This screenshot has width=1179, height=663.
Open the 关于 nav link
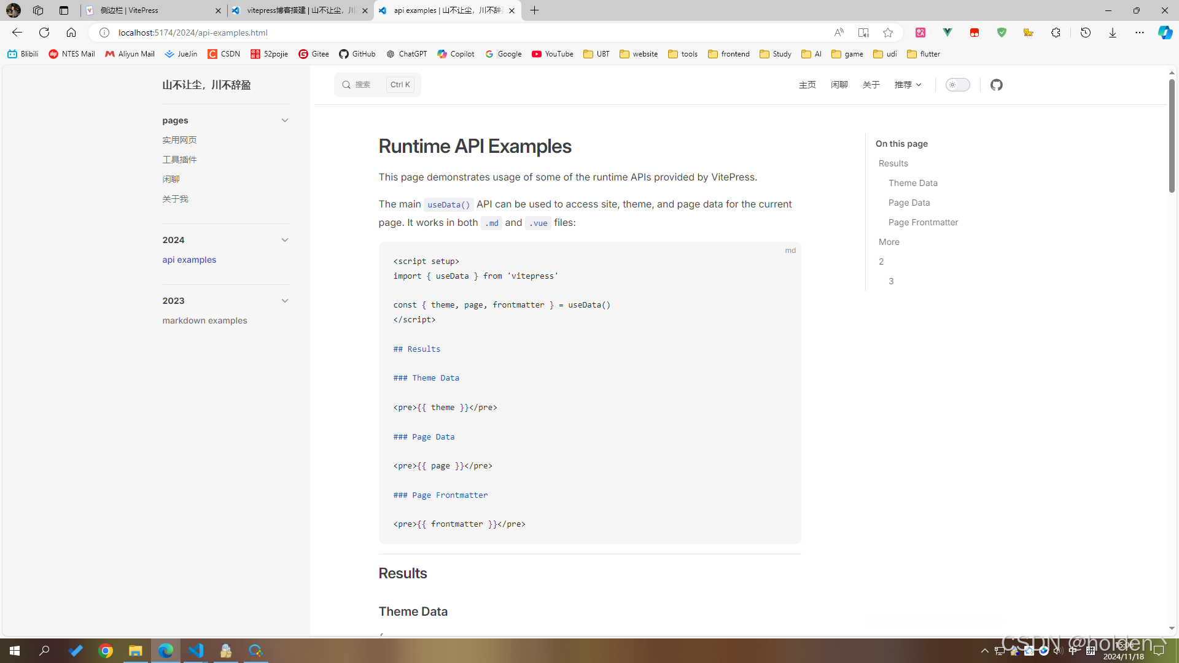click(x=871, y=85)
